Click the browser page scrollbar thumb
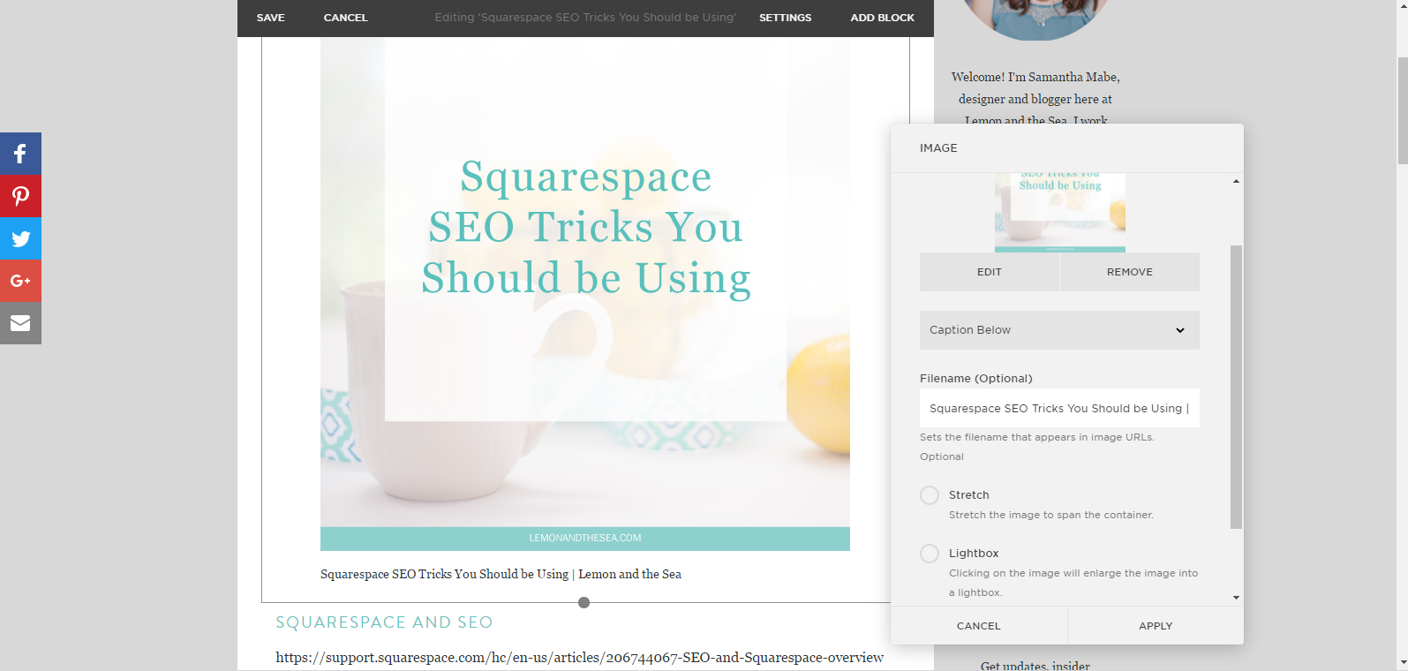The height and width of the screenshot is (671, 1408). click(1403, 110)
